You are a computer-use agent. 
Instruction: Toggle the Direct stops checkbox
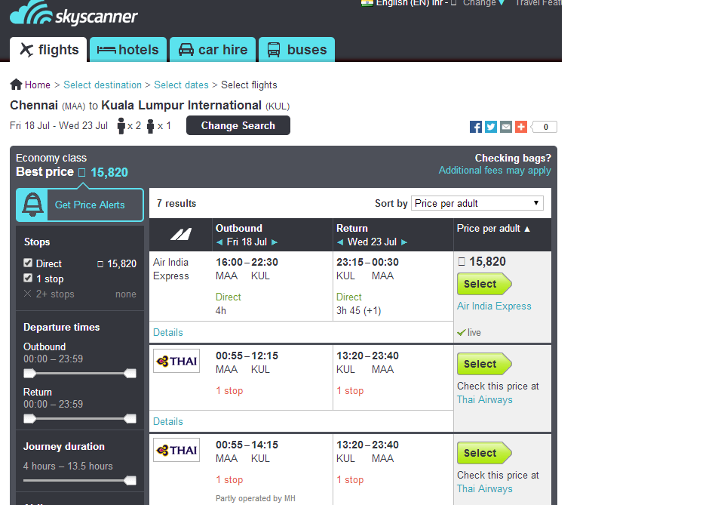[28, 263]
